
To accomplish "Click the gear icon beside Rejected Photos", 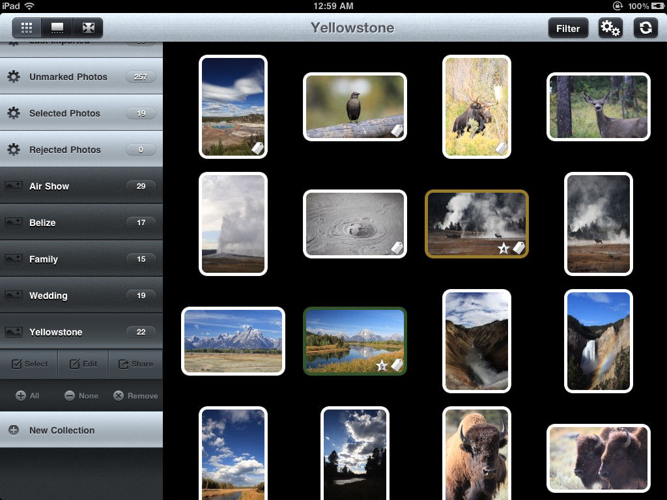I will tap(14, 150).
